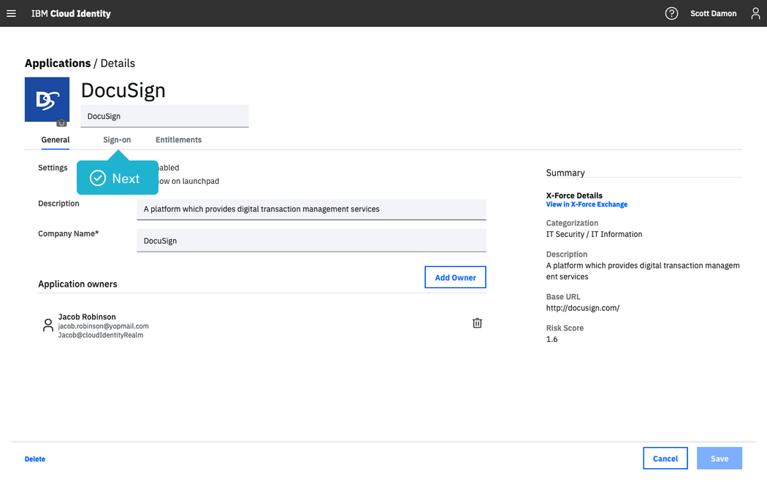Click the Show on launchpad label

click(188, 181)
